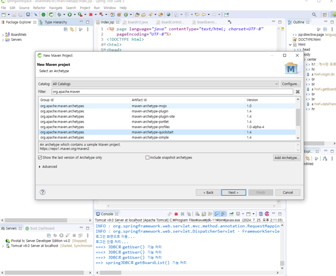
Task: Switch to the Type Hierarchy tab
Action: coord(53,22)
